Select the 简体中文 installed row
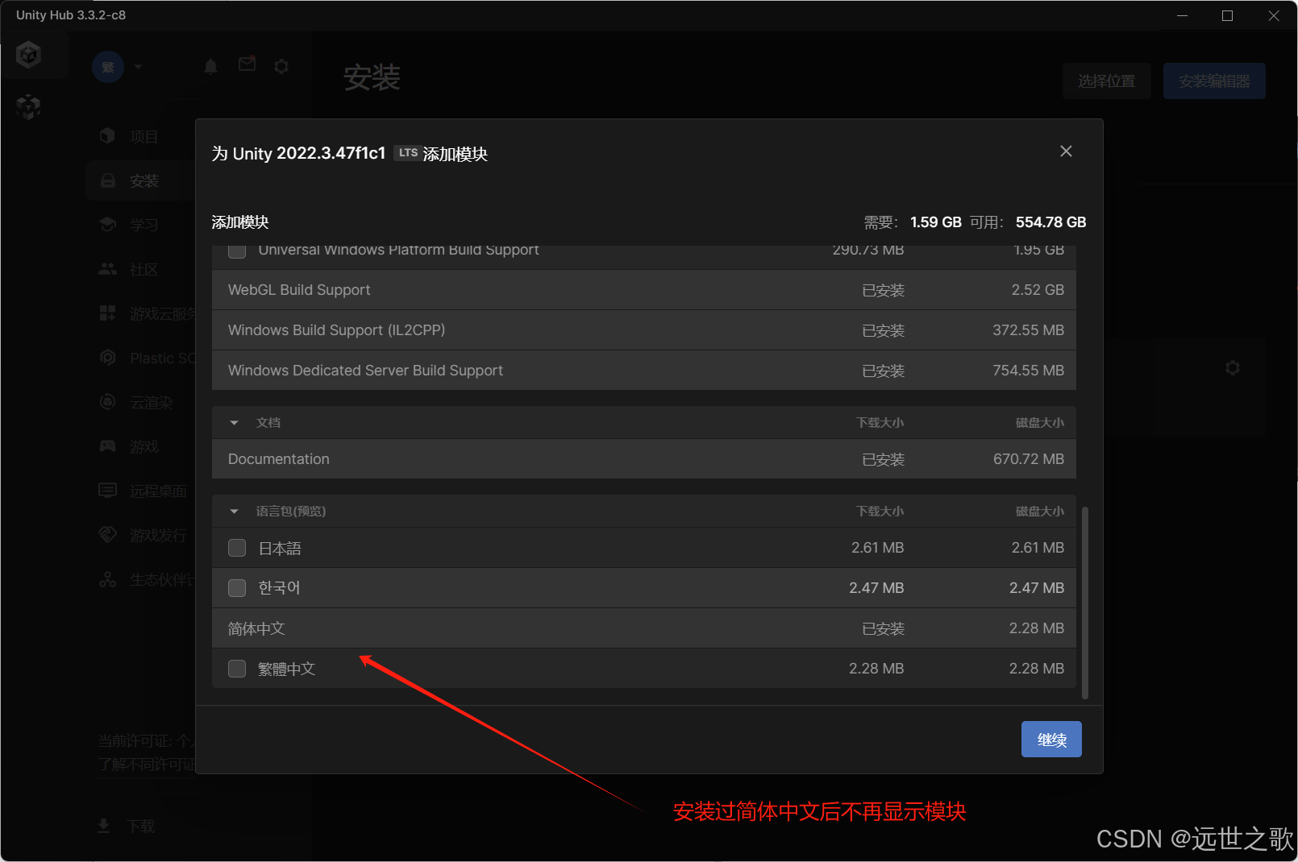The width and height of the screenshot is (1298, 862). [x=644, y=628]
